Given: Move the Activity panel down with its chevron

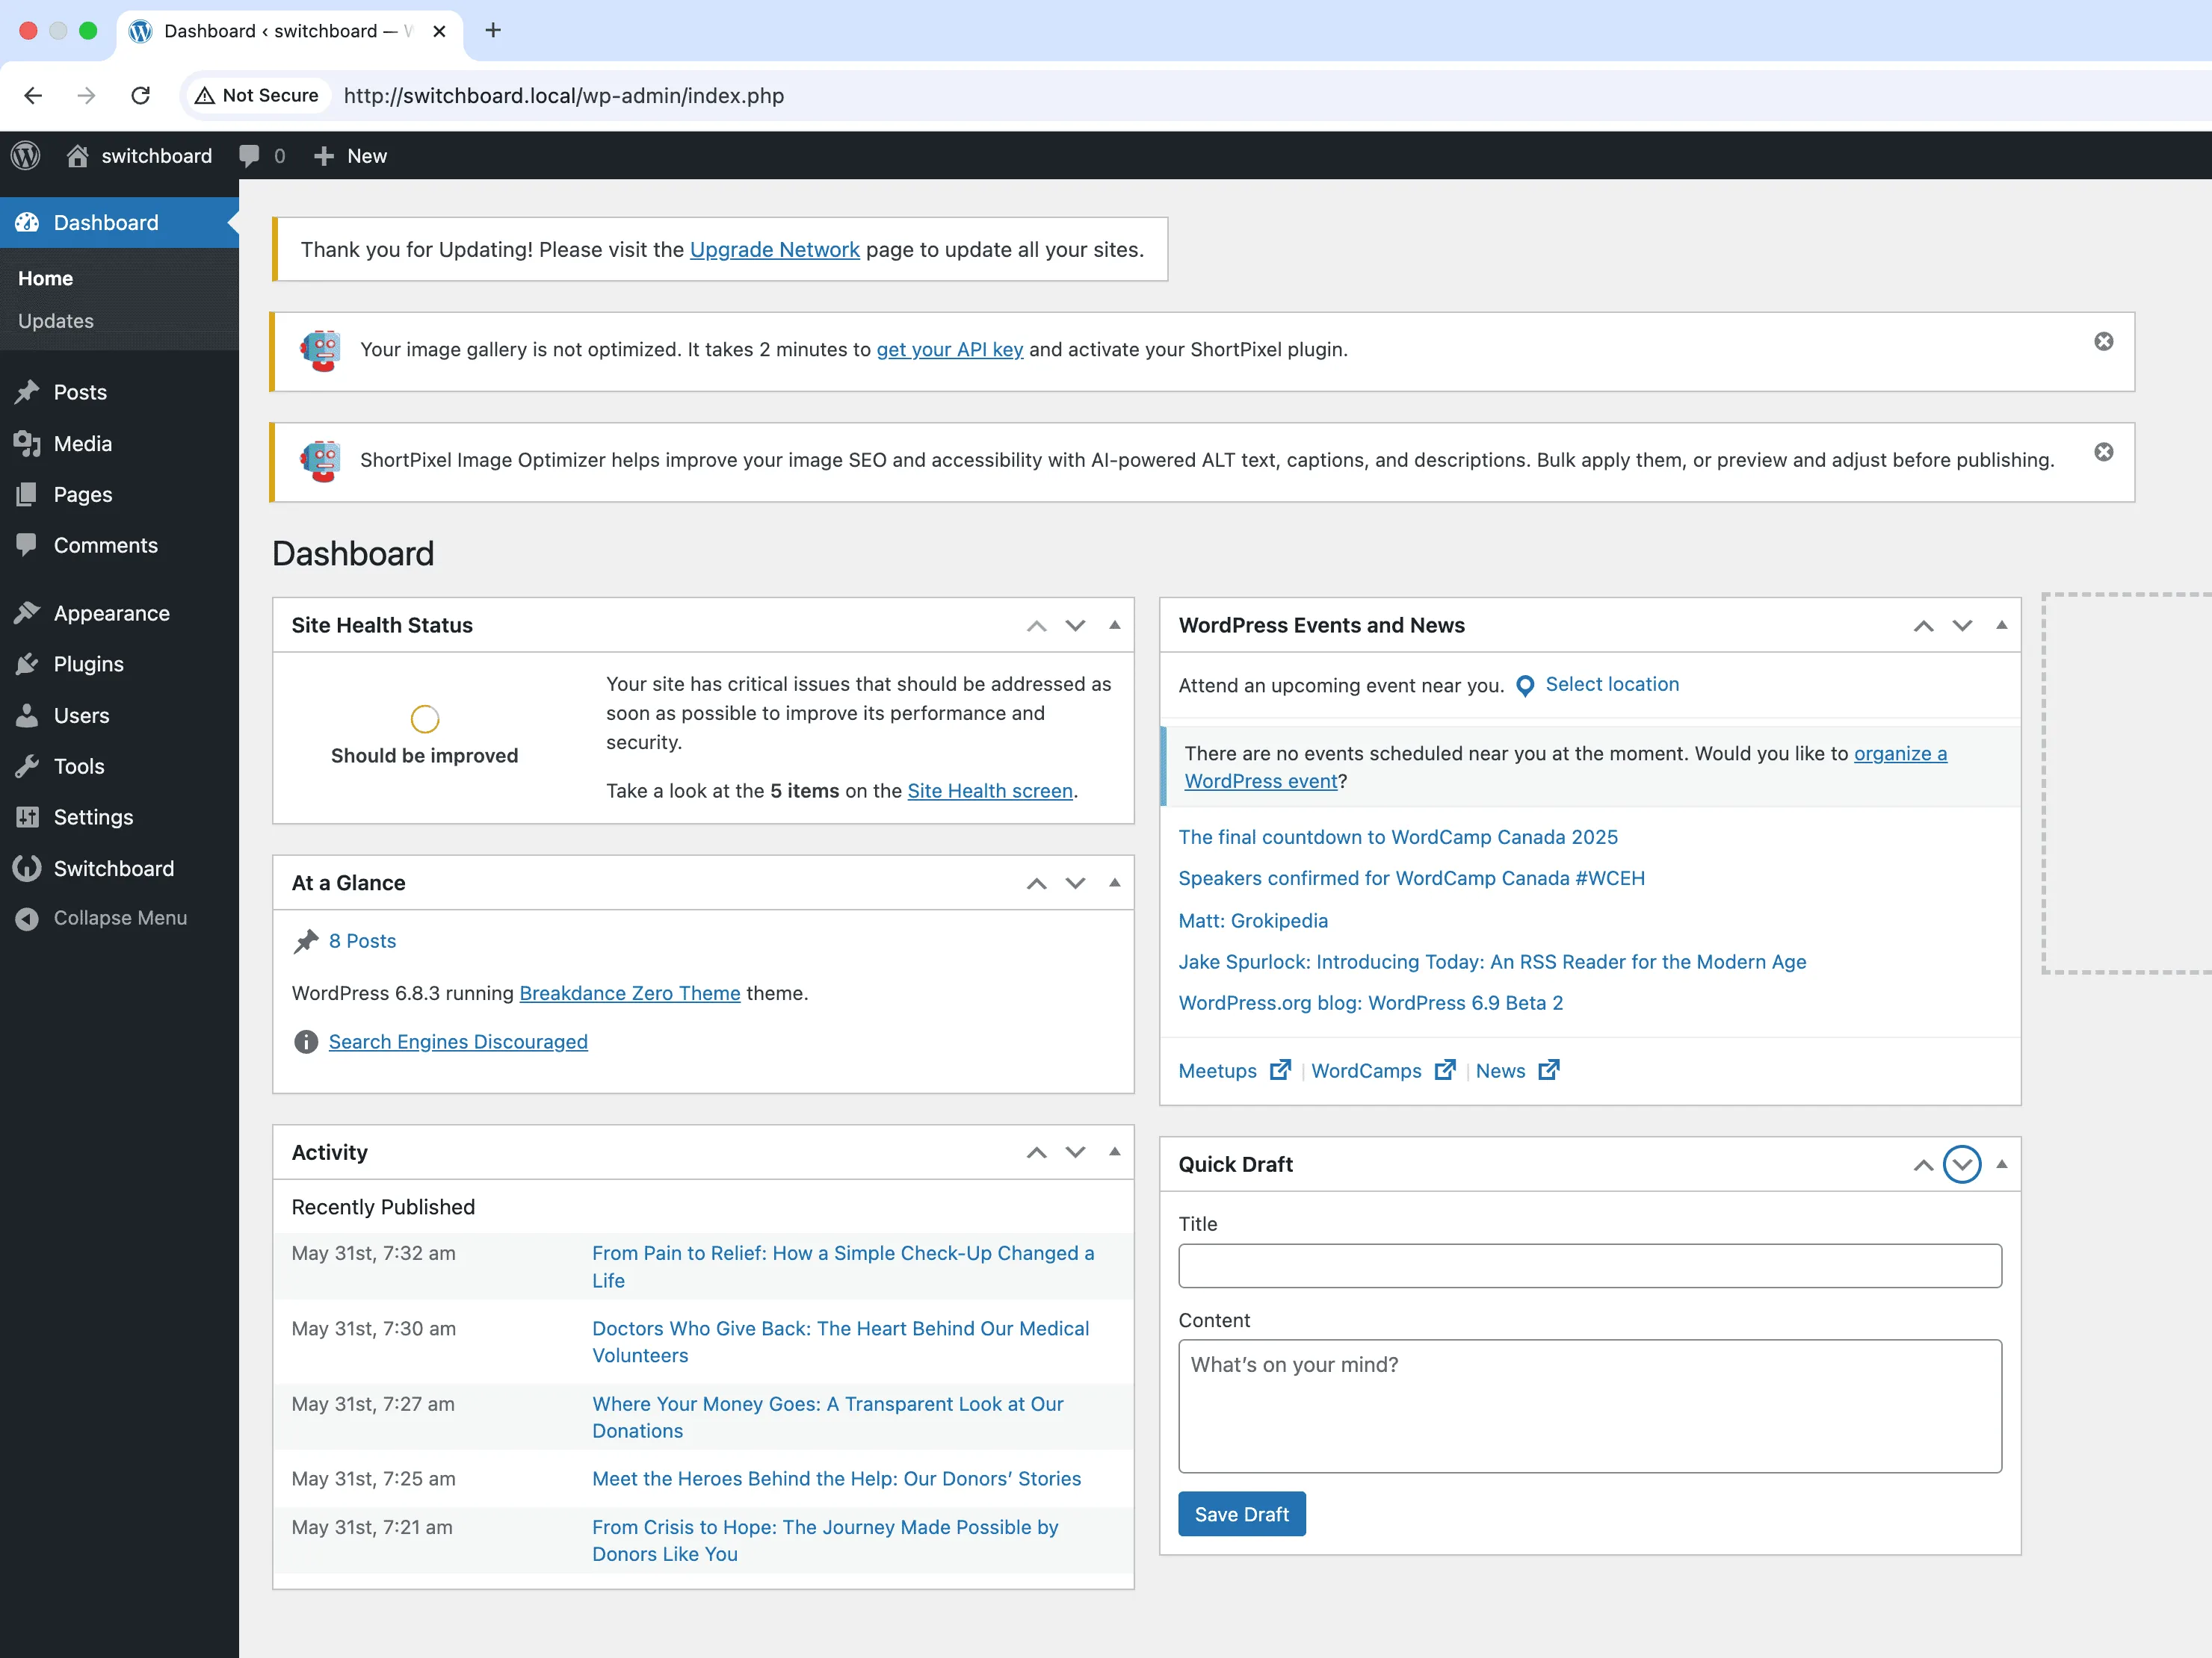Looking at the screenshot, I should (x=1075, y=1152).
